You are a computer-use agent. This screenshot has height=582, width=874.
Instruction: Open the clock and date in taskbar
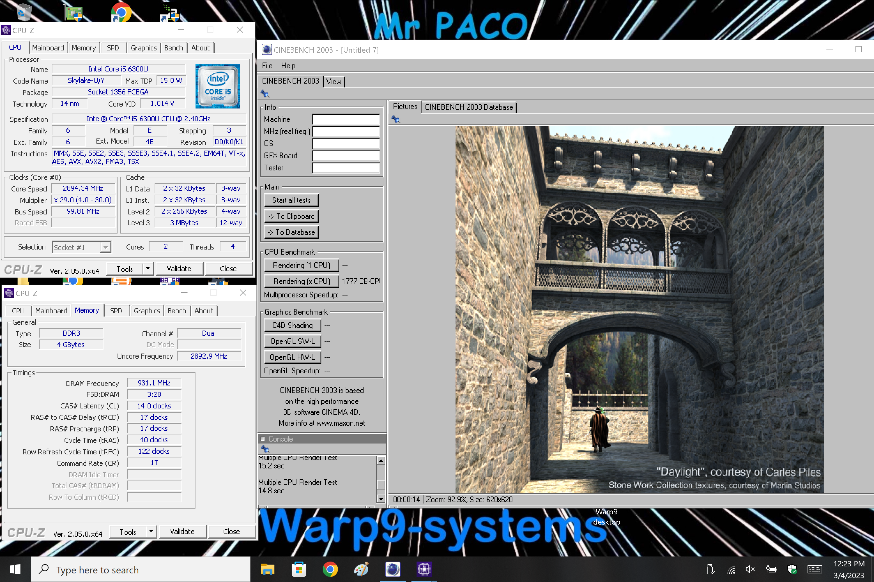(849, 569)
